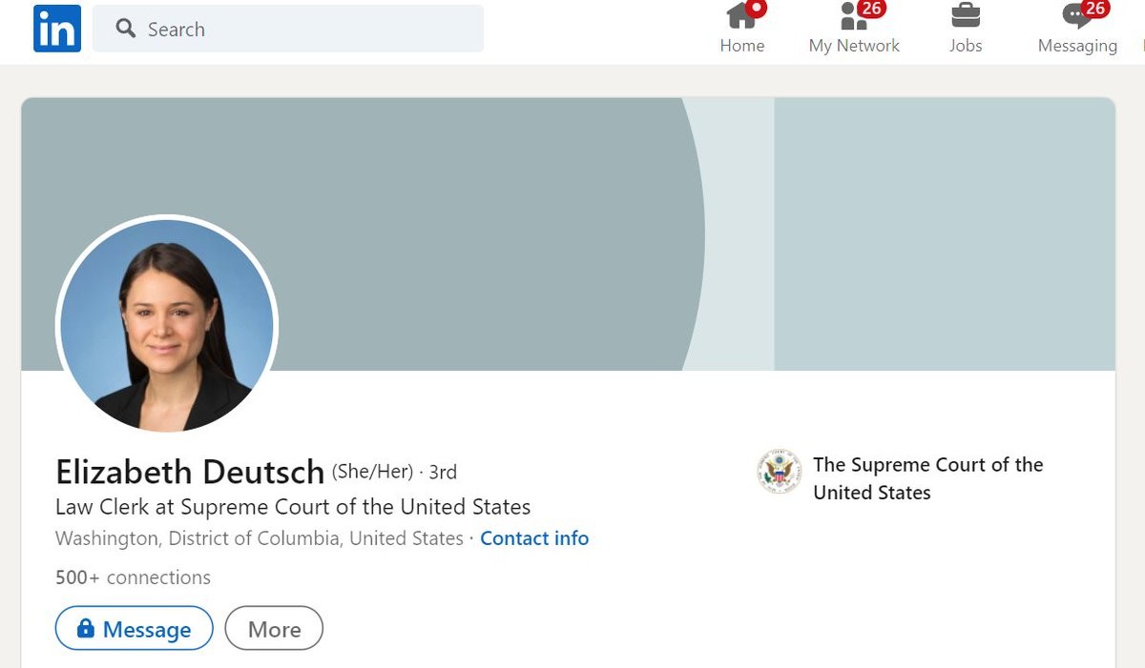The image size is (1145, 668).
Task: Open the Contact info link
Action: pos(534,538)
